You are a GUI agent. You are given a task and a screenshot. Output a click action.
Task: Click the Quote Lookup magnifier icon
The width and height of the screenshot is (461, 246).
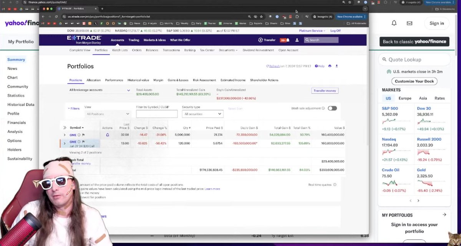(384, 60)
